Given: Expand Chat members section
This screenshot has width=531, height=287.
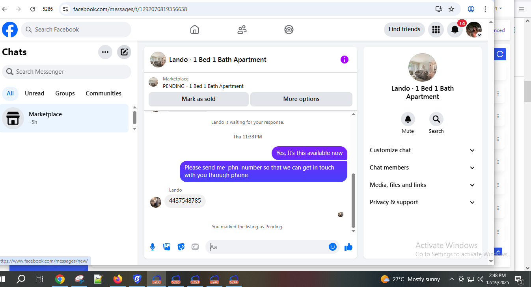Looking at the screenshot, I should click(423, 168).
